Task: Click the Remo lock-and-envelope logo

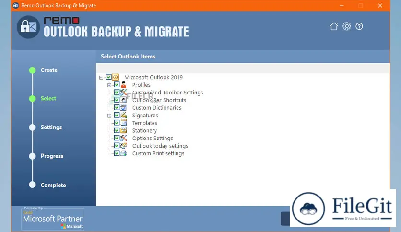Action: click(x=28, y=27)
